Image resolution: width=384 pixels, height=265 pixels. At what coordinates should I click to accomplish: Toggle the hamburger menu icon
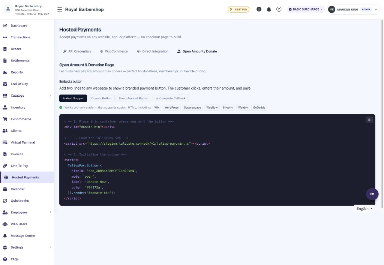coord(60,9)
